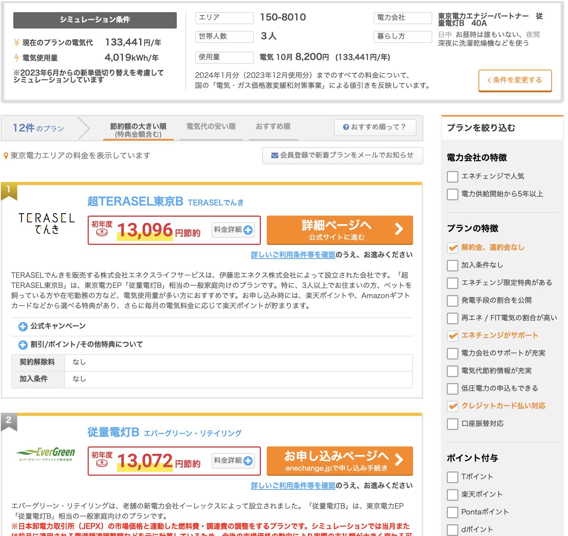Click the arrow on 詳細ページへ button
This screenshot has width=568, height=536.
(399, 229)
